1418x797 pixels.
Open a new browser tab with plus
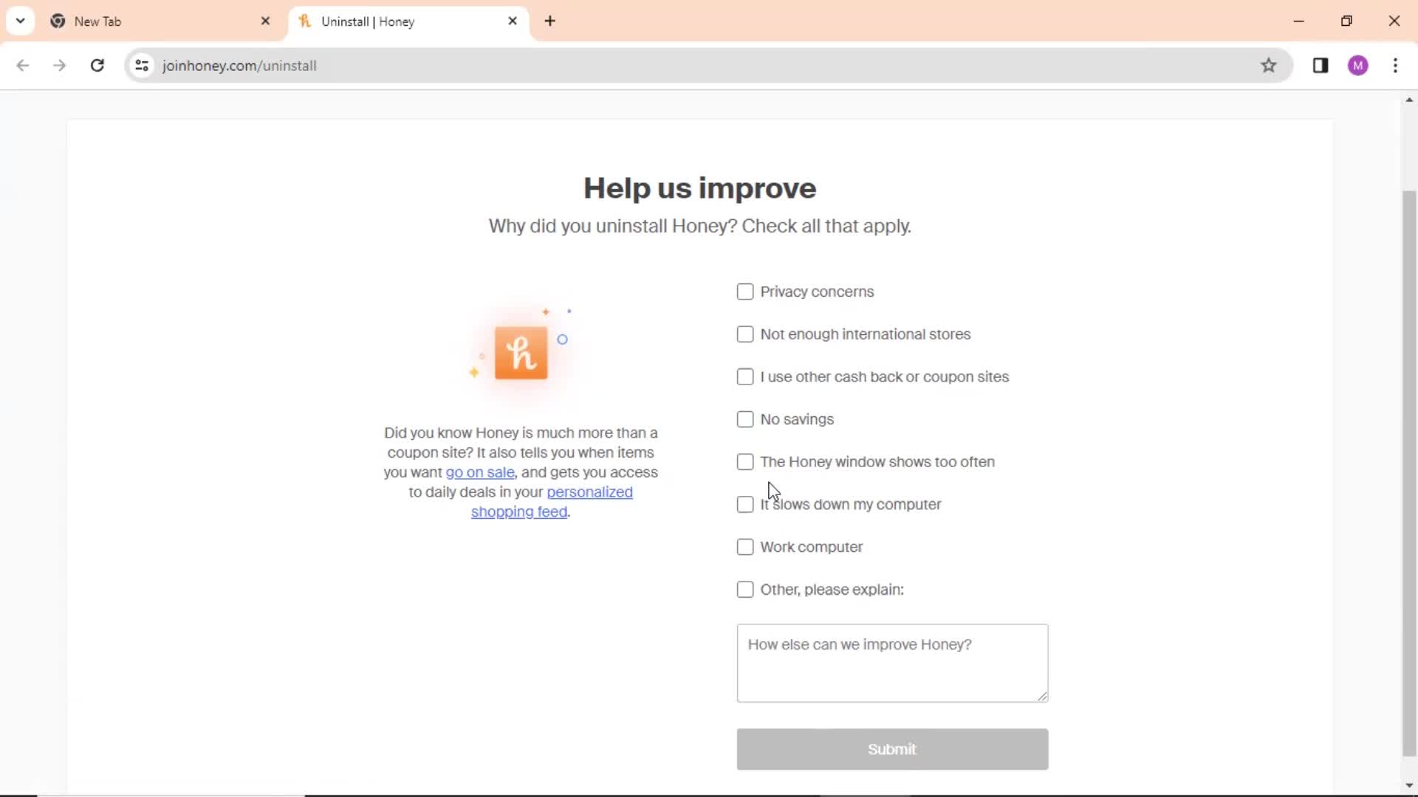[550, 21]
